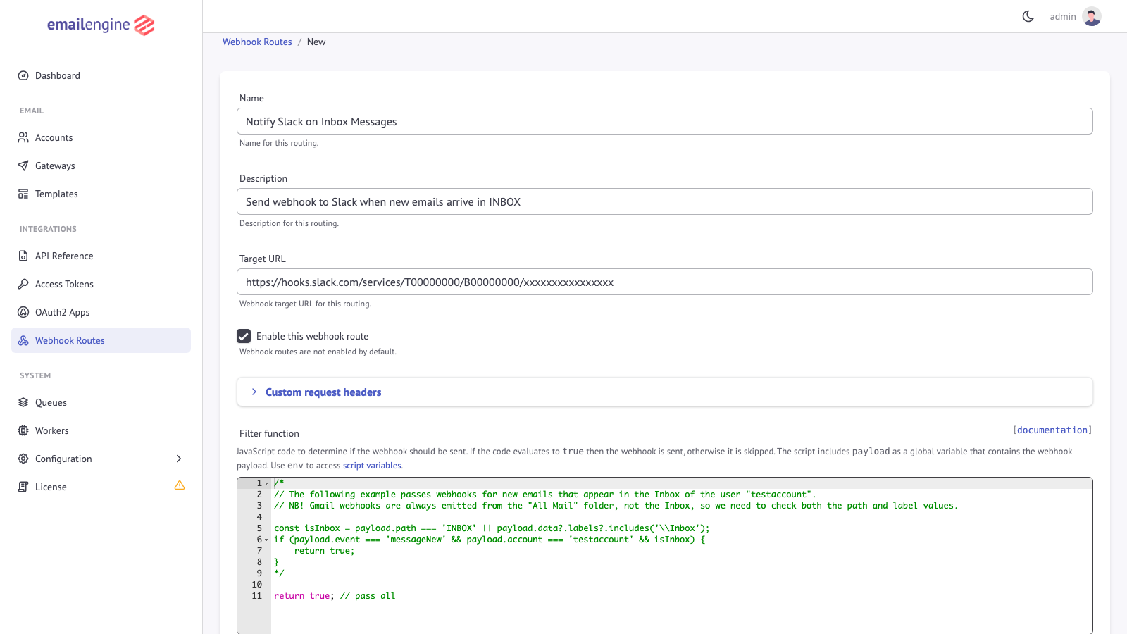Screen dimensions: 1127x634
Task: Fold code block at line 1
Action: pyautogui.click(x=267, y=483)
